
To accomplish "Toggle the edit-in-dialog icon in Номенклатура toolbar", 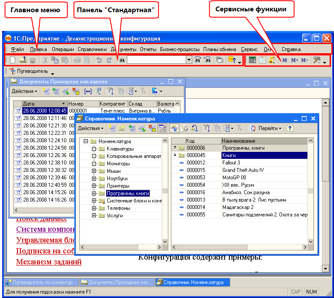I will pyautogui.click(x=162, y=128).
